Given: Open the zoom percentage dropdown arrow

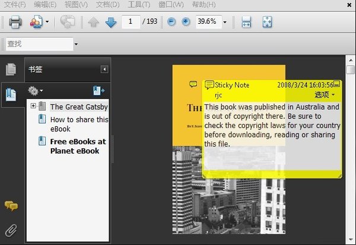Looking at the screenshot, I should point(225,23).
